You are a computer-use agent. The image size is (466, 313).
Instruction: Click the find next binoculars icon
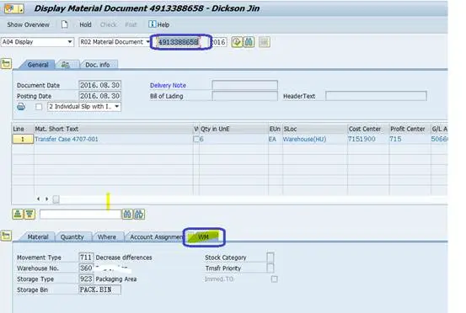tap(139, 215)
